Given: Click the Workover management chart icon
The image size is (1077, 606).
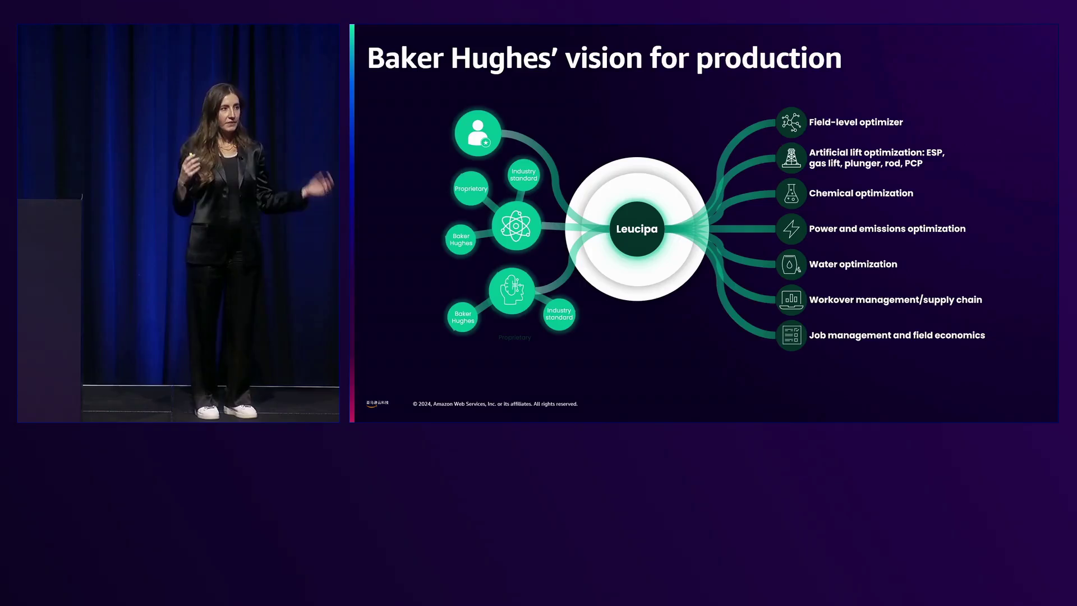Looking at the screenshot, I should click(791, 300).
